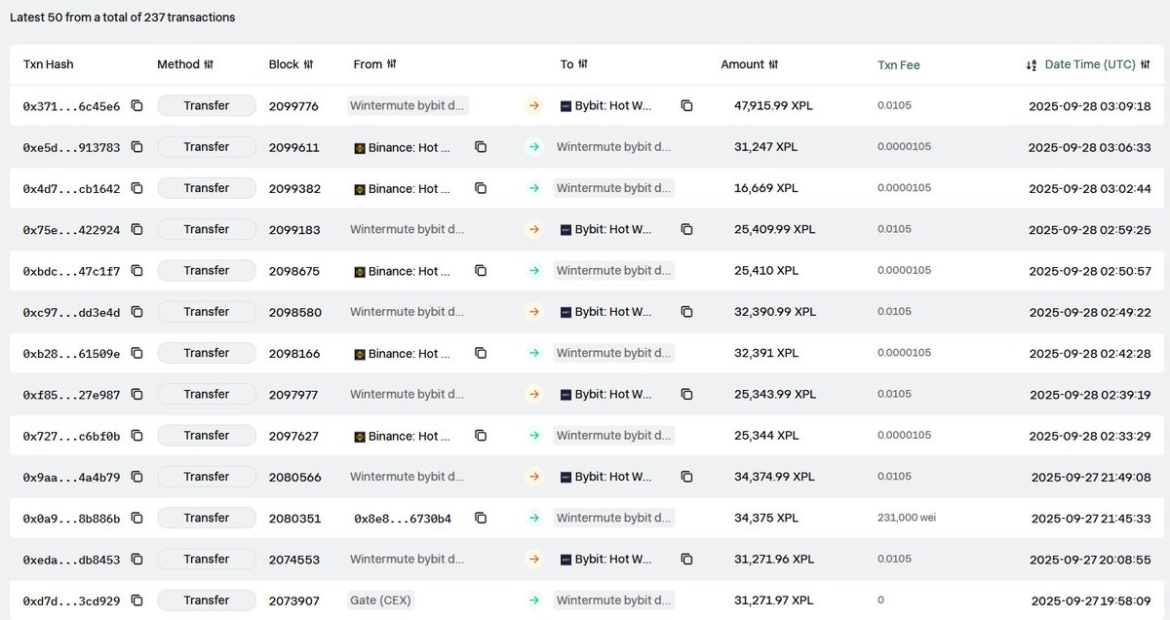Copy Bybit Hot Wallet address in block 2098580 row

(686, 312)
